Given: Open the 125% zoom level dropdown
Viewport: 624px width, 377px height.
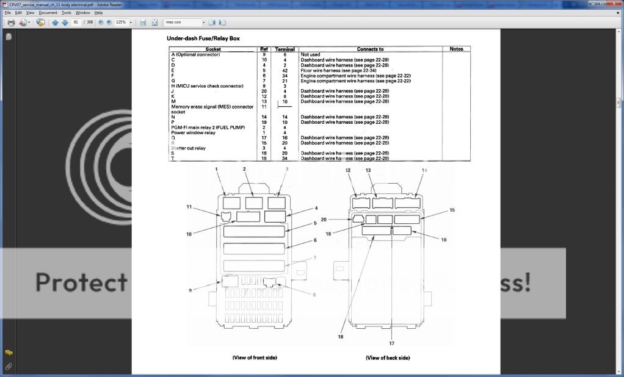Looking at the screenshot, I should 131,23.
